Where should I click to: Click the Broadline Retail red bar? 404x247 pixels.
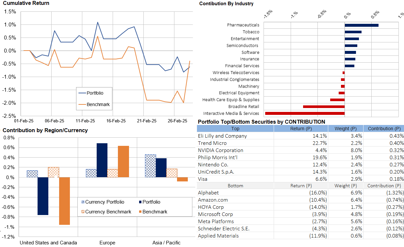pos(324,107)
